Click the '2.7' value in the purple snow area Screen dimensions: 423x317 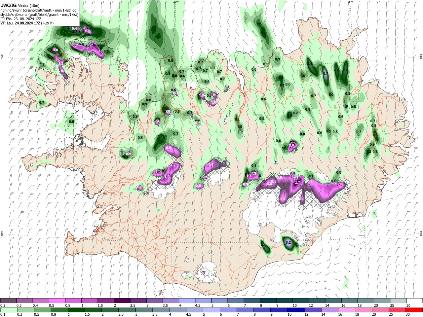tap(297, 182)
